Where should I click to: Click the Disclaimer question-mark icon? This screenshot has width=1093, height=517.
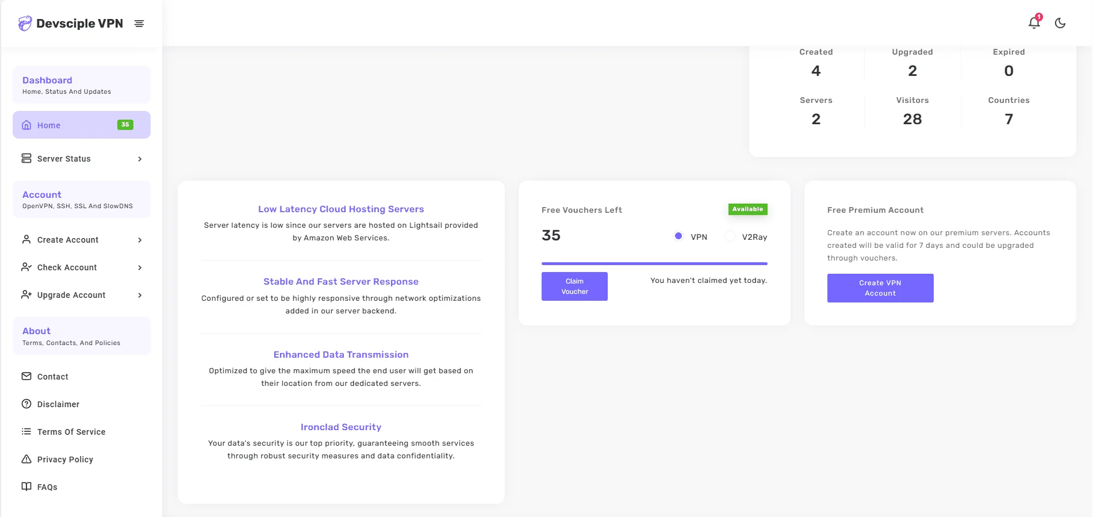tap(26, 404)
